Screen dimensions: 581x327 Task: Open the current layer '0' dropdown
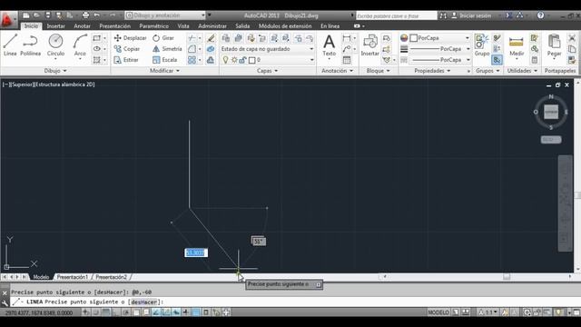click(269, 60)
